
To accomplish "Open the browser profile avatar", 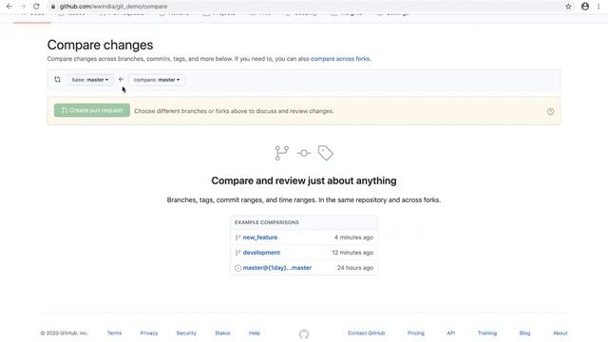I will click(x=585, y=7).
